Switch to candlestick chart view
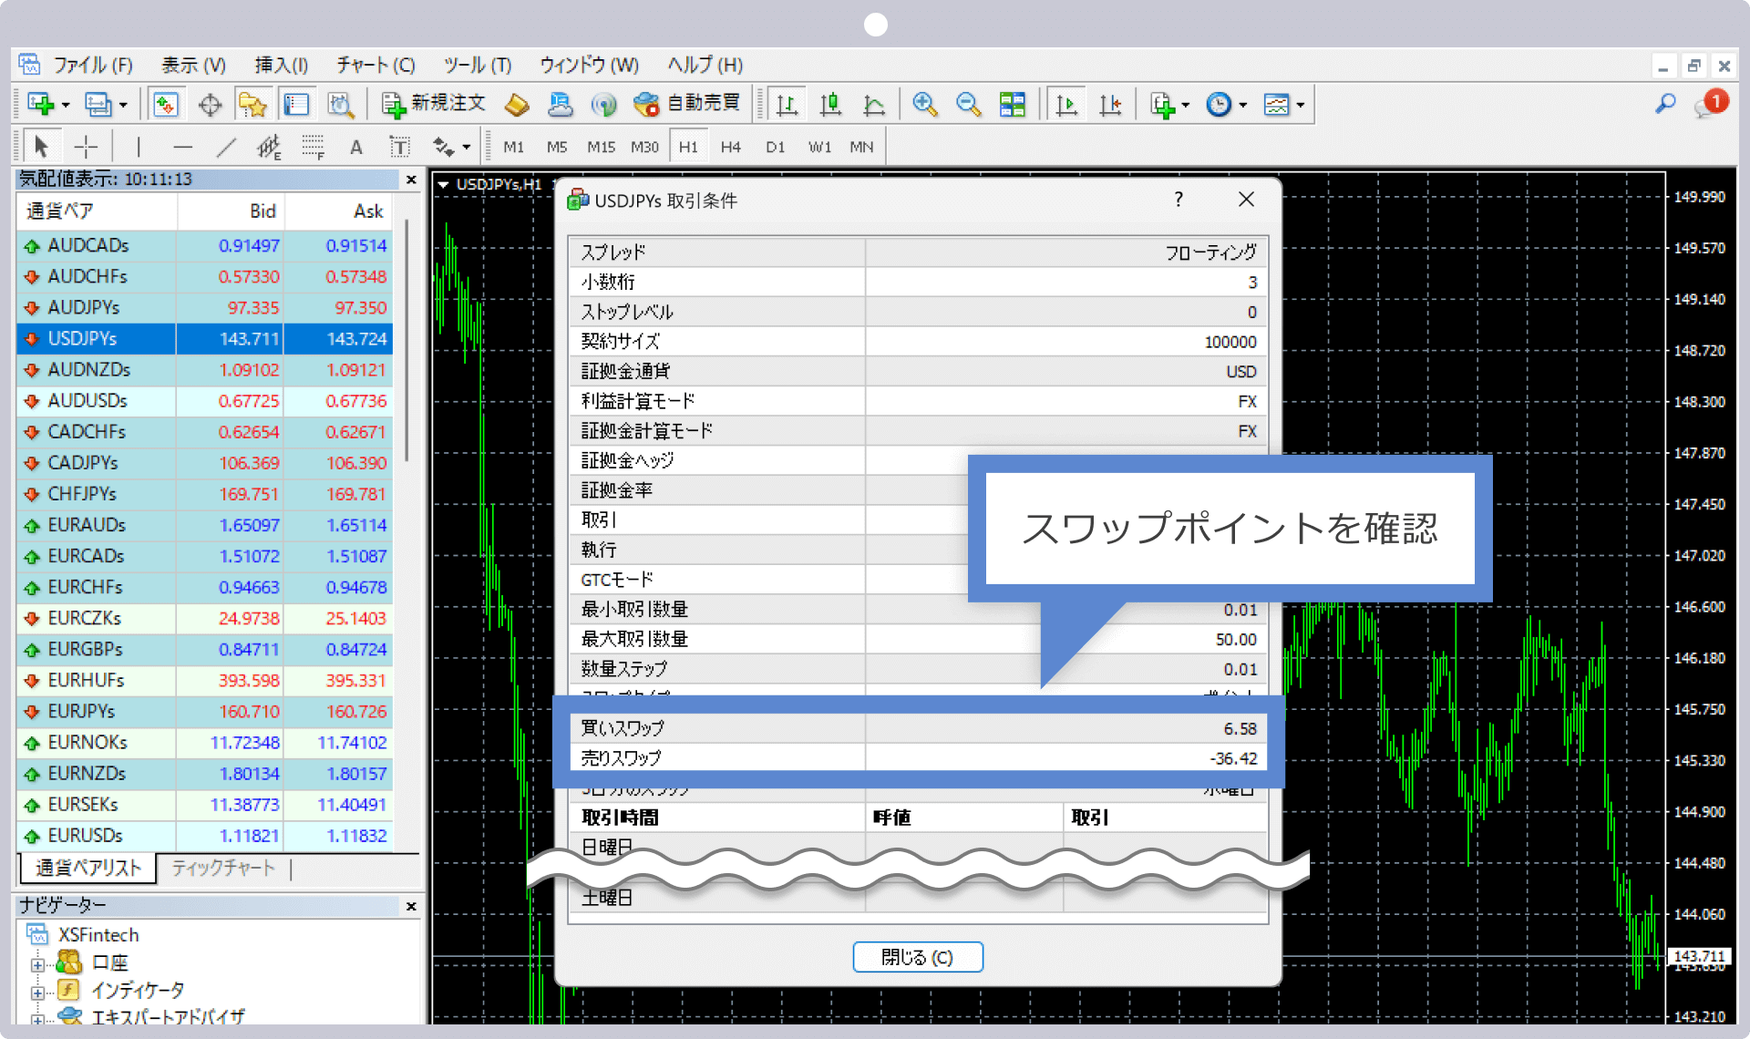 point(830,105)
